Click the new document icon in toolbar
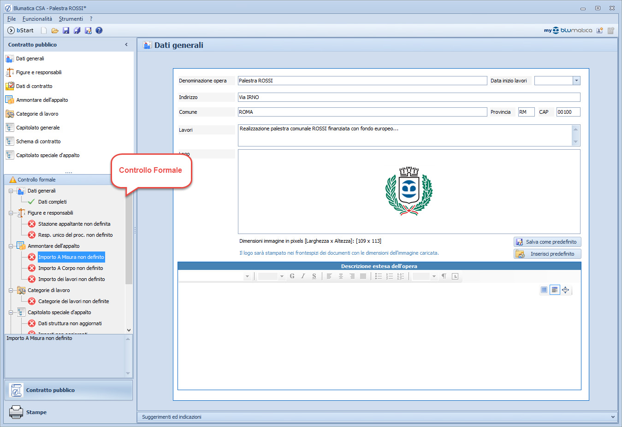Viewport: 622px width, 427px height. pos(44,30)
